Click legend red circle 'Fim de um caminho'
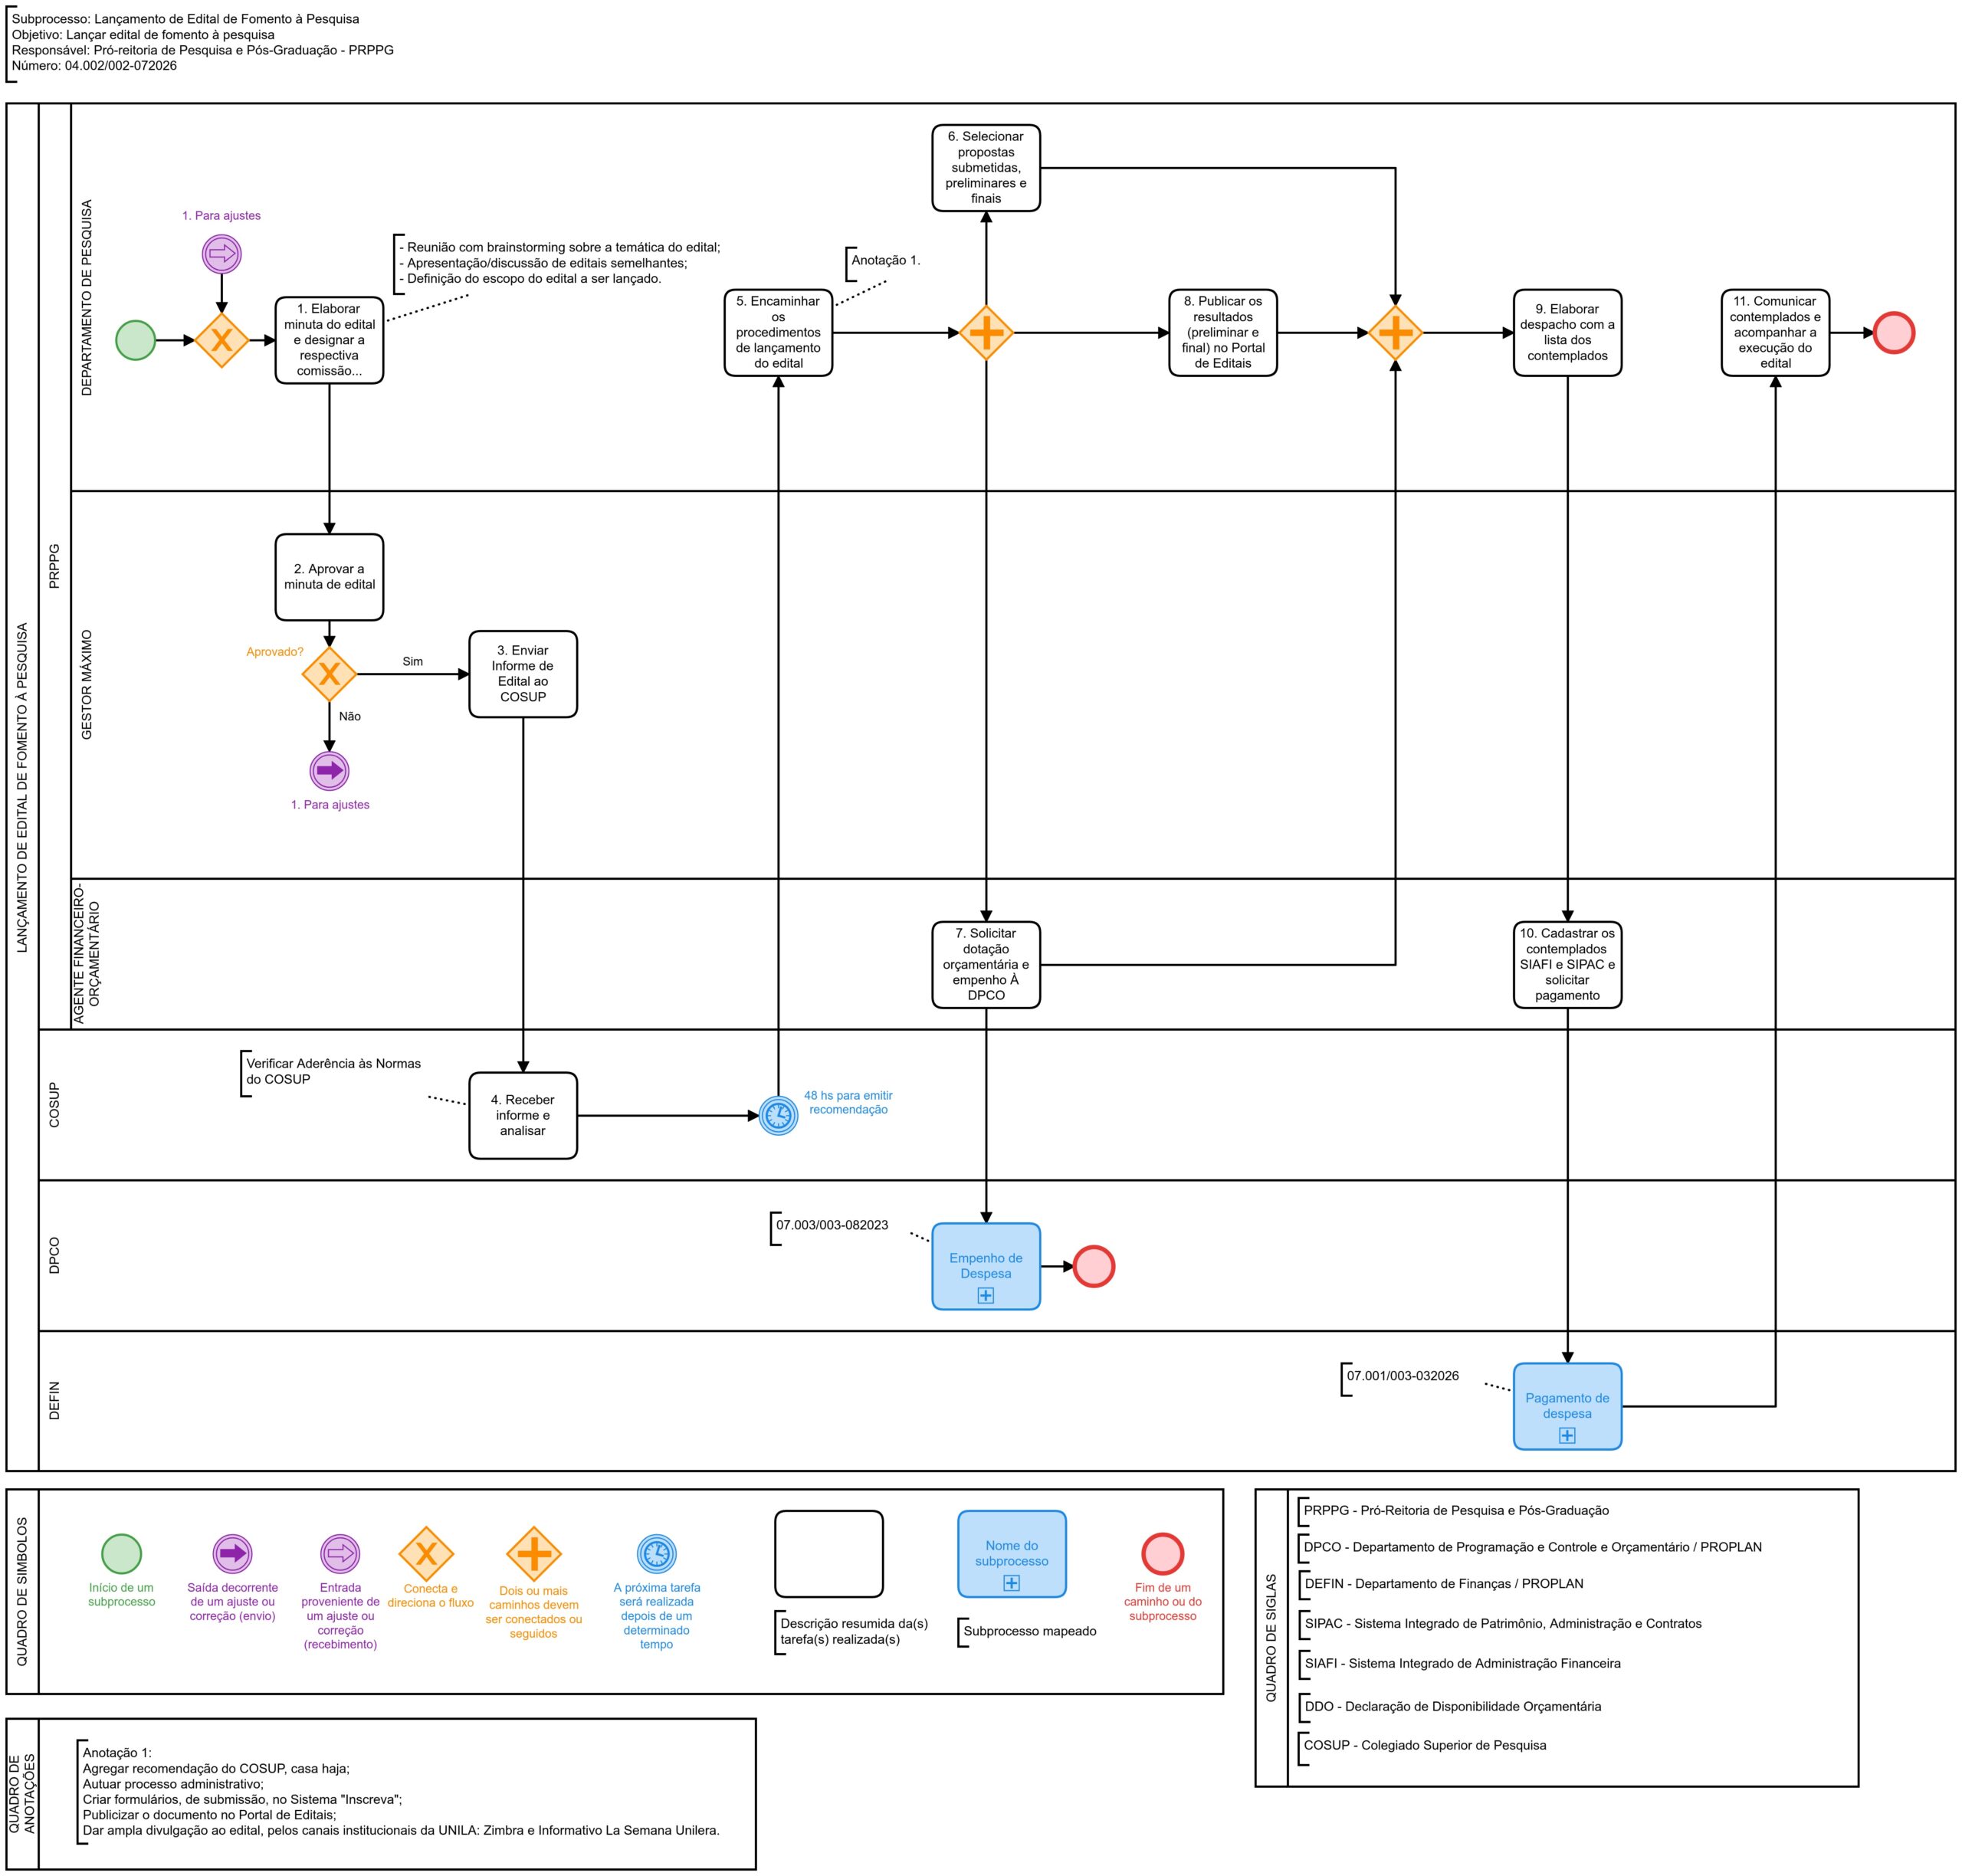 1163,1554
